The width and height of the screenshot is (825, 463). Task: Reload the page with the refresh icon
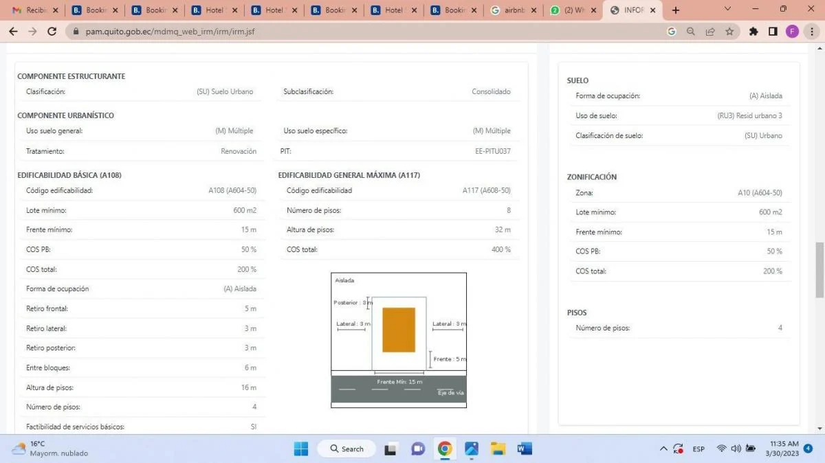coord(52,32)
